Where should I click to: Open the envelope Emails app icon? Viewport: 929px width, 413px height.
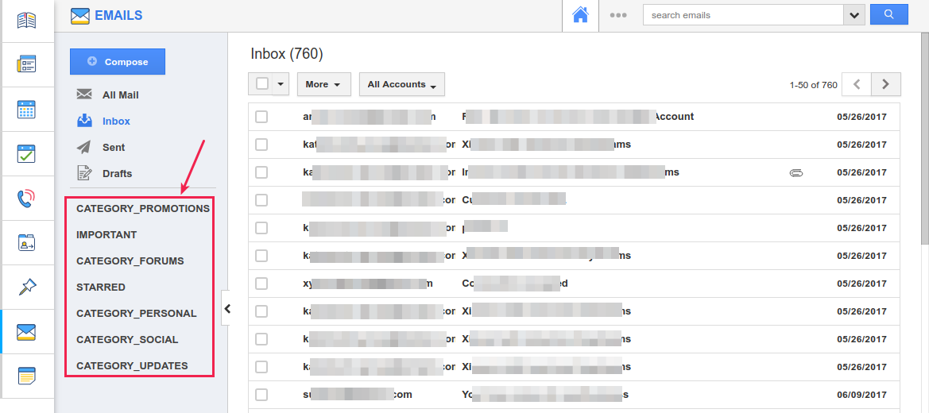click(27, 332)
